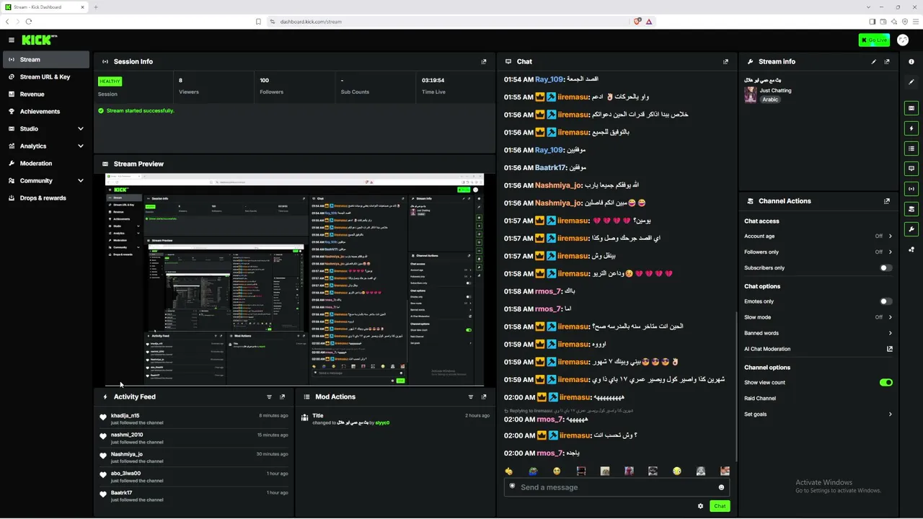The height and width of the screenshot is (519, 923).
Task: Open Drops & rewards in the sidebar
Action: [x=46, y=198]
